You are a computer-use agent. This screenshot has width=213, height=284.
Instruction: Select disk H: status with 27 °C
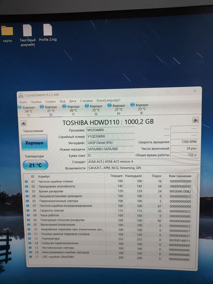pyautogui.click(x=116, y=109)
